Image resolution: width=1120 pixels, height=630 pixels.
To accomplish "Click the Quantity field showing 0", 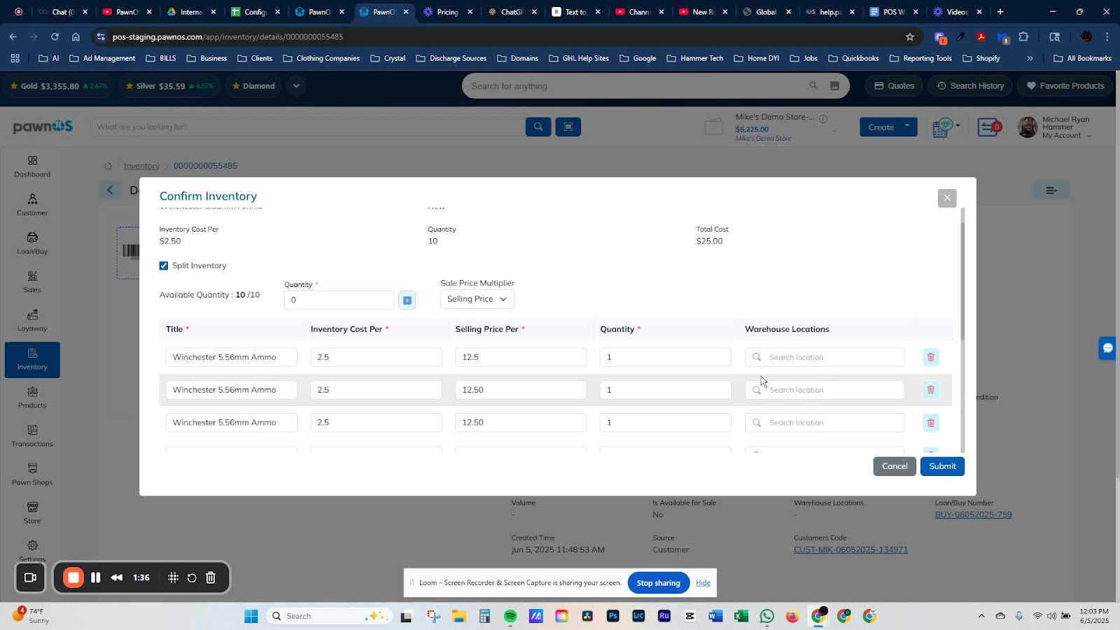I will tap(339, 300).
